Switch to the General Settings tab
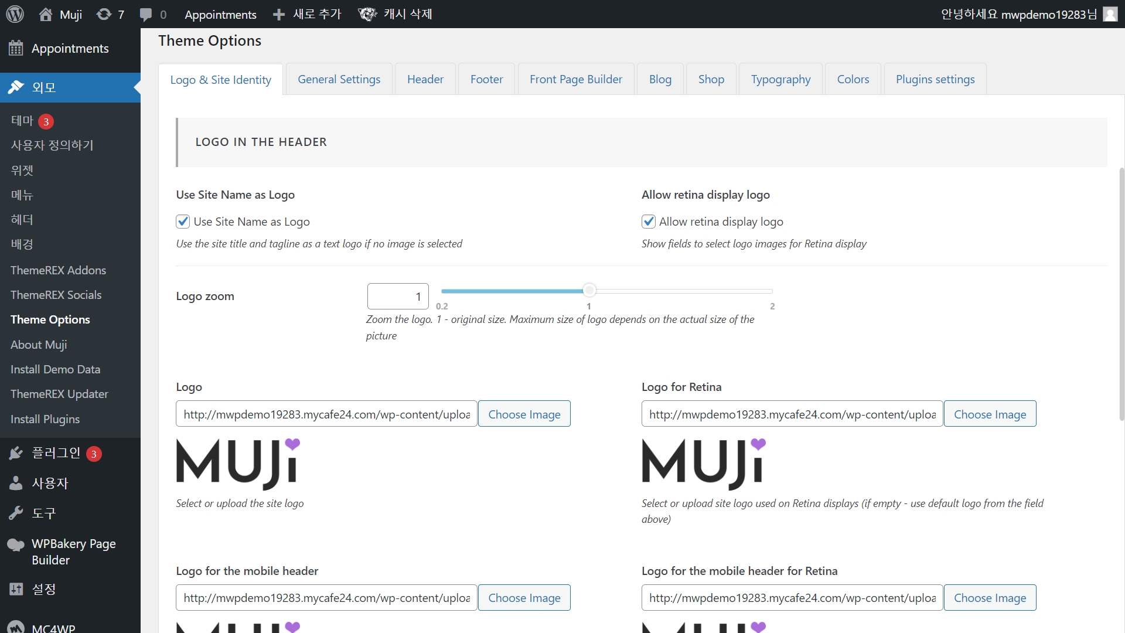 point(339,79)
